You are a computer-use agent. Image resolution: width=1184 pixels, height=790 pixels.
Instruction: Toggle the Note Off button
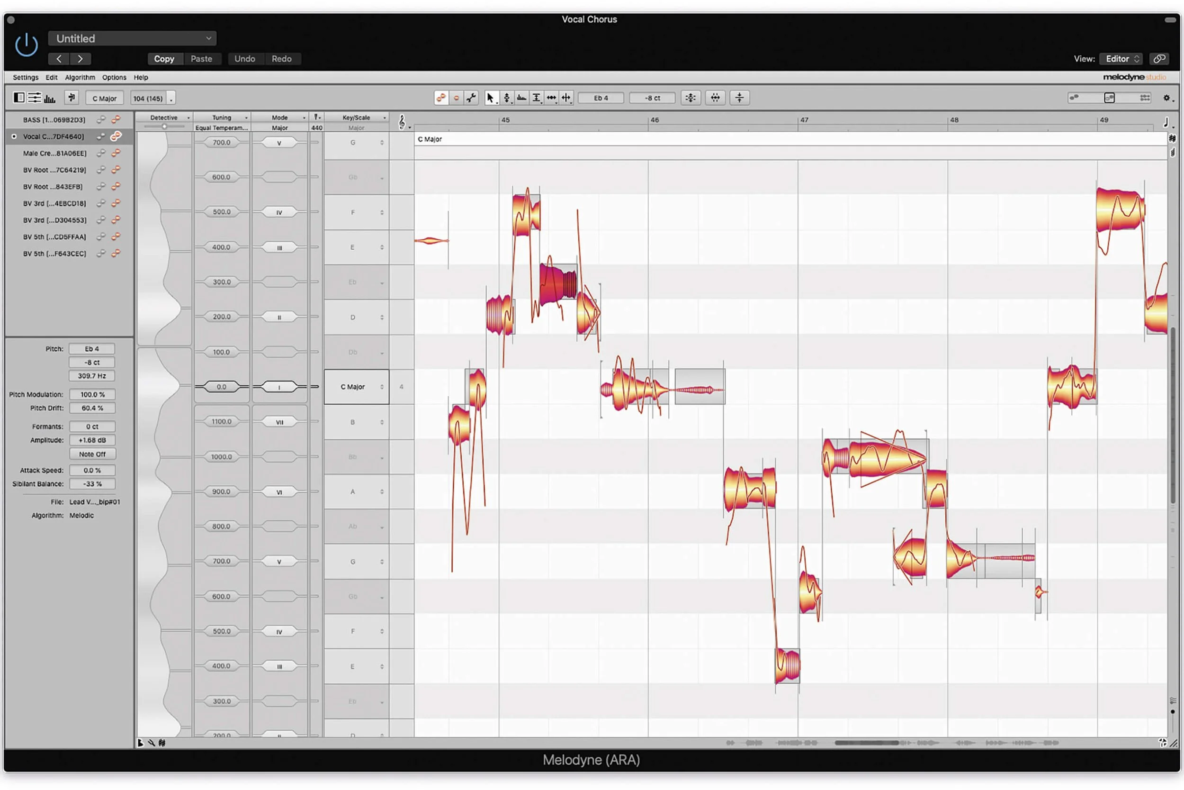tap(92, 454)
